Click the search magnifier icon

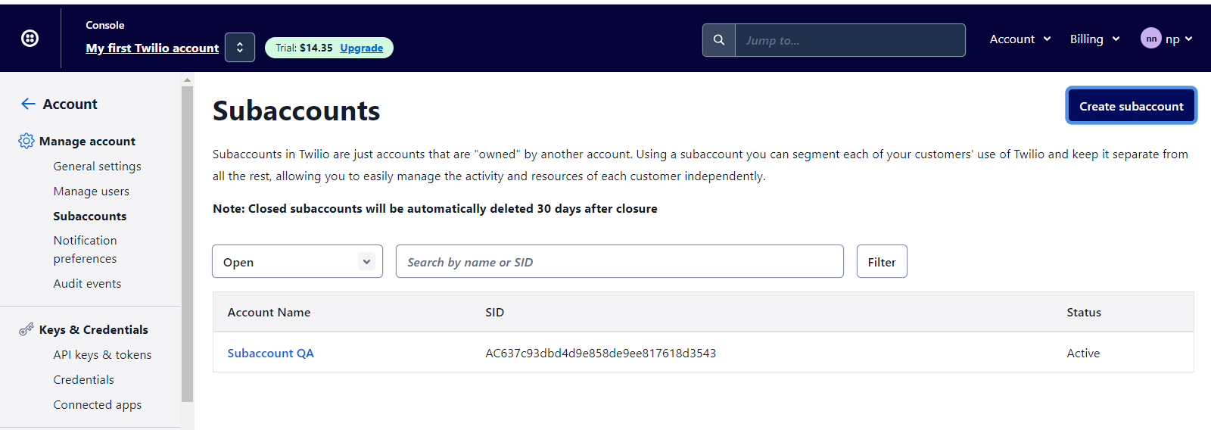(719, 40)
